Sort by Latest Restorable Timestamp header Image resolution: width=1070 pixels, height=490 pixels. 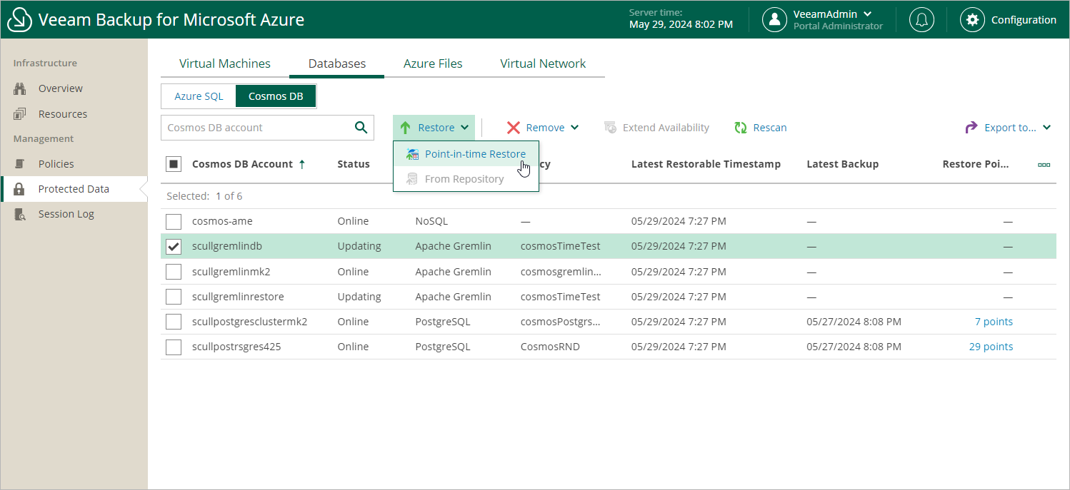[x=706, y=164]
